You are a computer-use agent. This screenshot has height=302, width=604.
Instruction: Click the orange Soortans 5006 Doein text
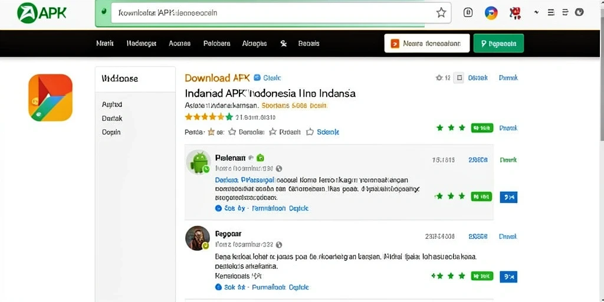294,105
